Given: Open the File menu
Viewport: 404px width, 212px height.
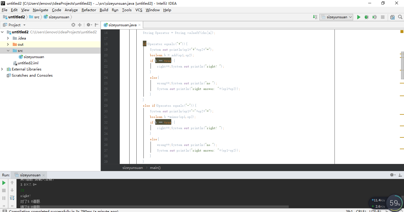Looking at the screenshot, I should 4,10.
